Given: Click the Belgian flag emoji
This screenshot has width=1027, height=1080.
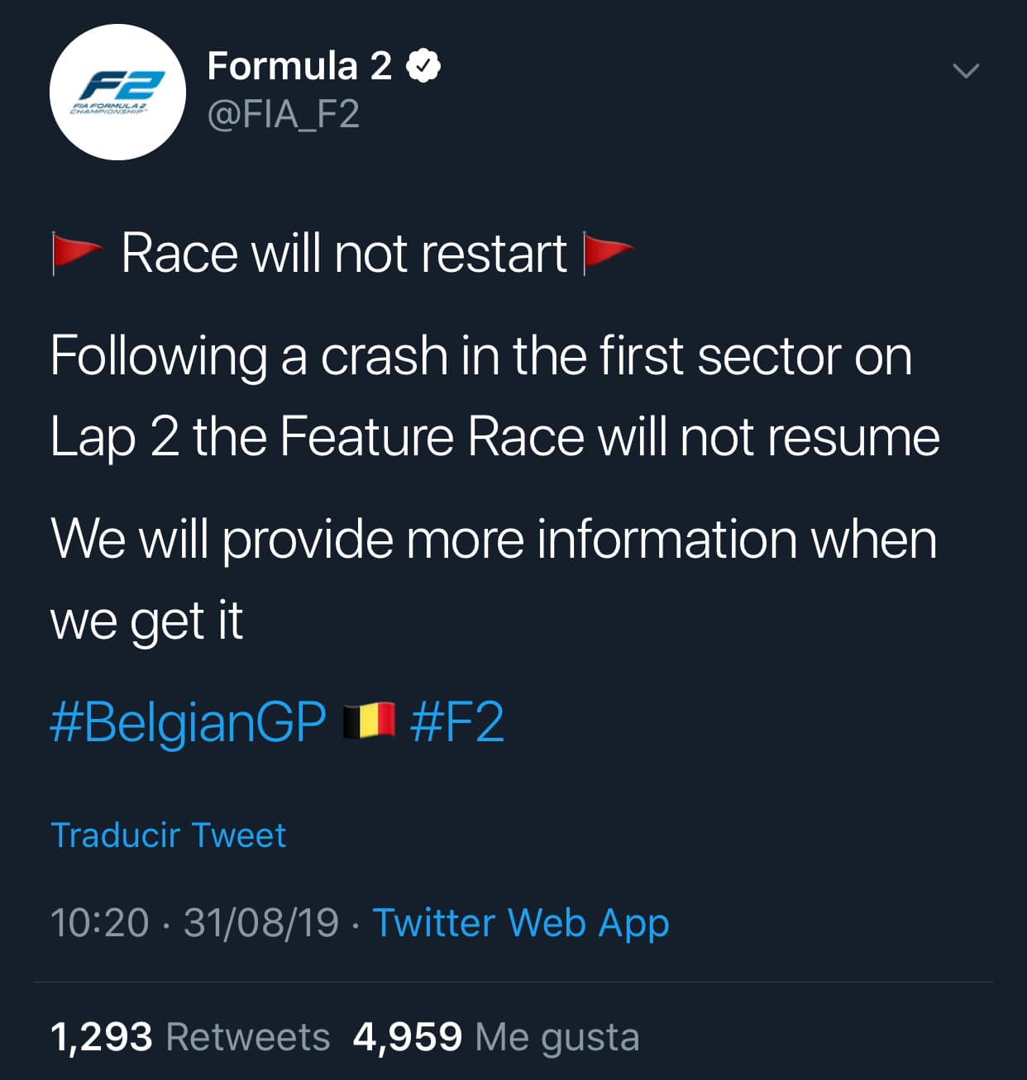Looking at the screenshot, I should point(369,721).
